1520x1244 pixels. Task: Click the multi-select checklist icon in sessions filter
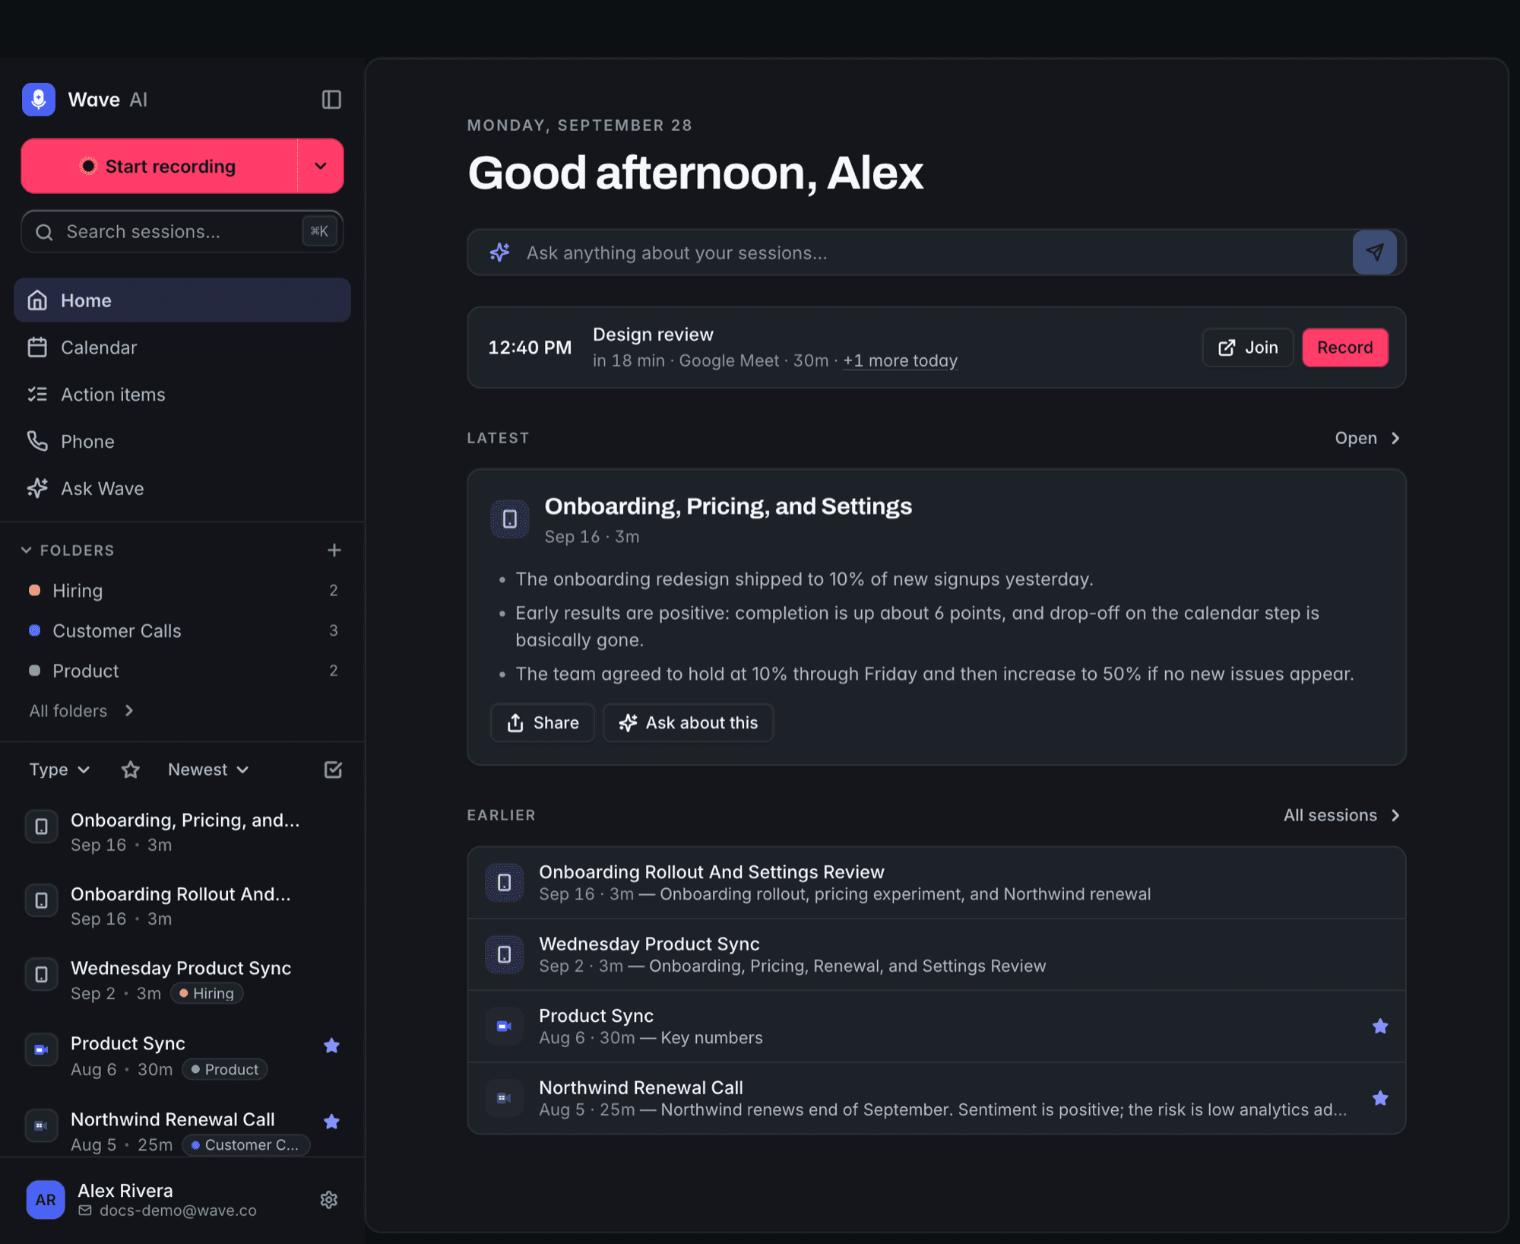pos(333,770)
